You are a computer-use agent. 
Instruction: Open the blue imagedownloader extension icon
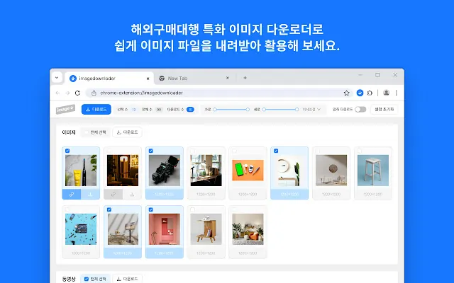pyautogui.click(x=360, y=93)
